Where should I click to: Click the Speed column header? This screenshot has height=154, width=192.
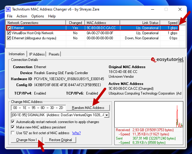pyautogui.click(x=170, y=23)
